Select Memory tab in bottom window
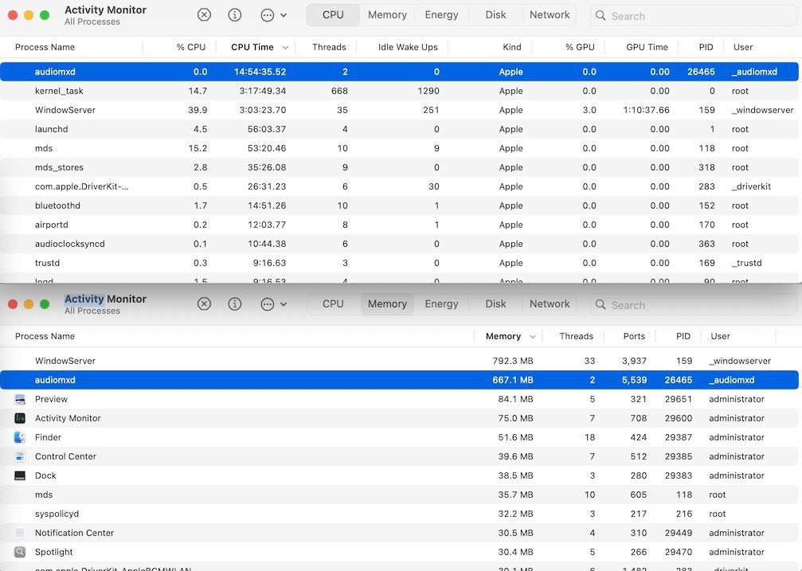802x571 pixels. coord(387,304)
